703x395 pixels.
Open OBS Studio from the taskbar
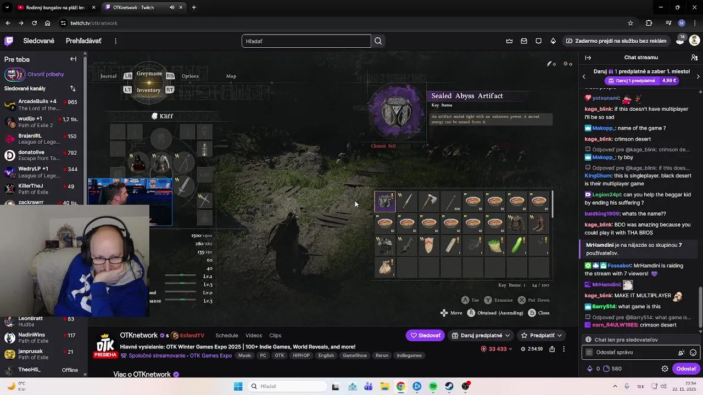pyautogui.click(x=465, y=386)
